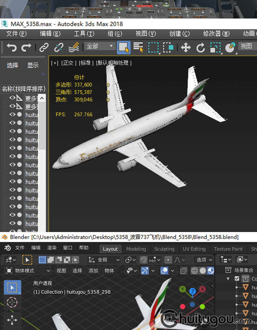Click the 添加 menu button in Blender header
Viewport: 257px width, 330px height.
click(x=93, y=271)
